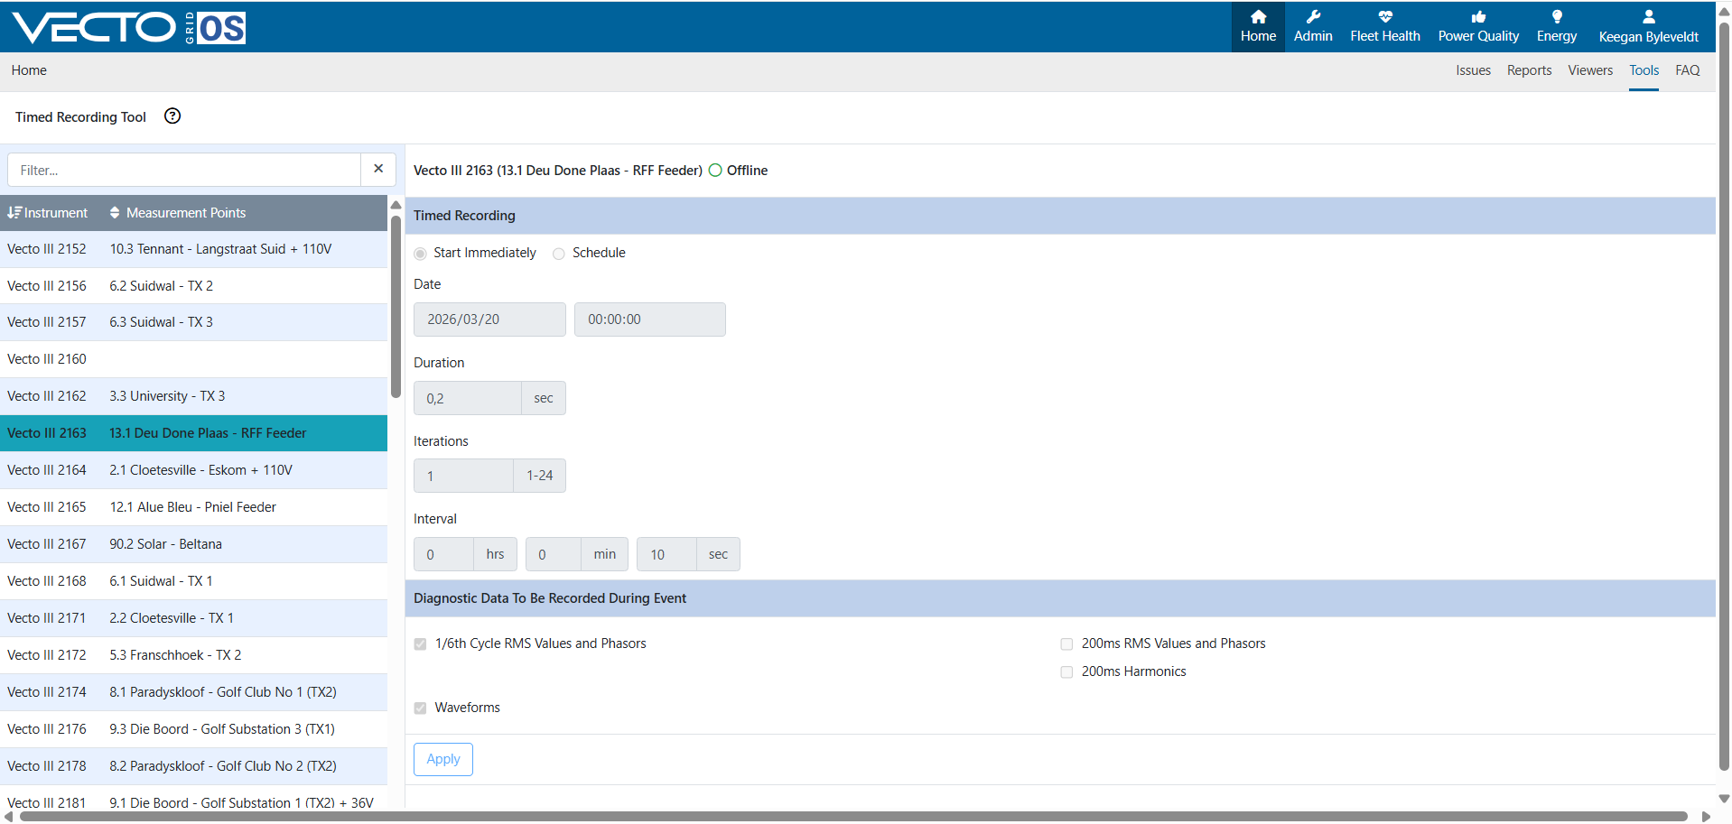Image resolution: width=1732 pixels, height=824 pixels.
Task: Select Vecto III 2164 Cloetesville row
Action: tap(193, 470)
